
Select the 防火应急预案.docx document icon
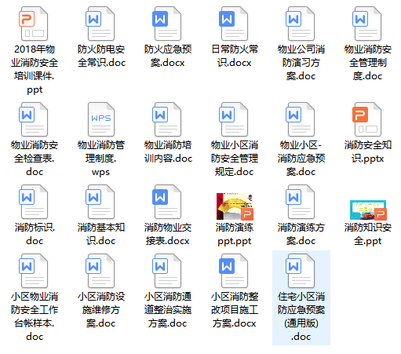[x=167, y=24]
